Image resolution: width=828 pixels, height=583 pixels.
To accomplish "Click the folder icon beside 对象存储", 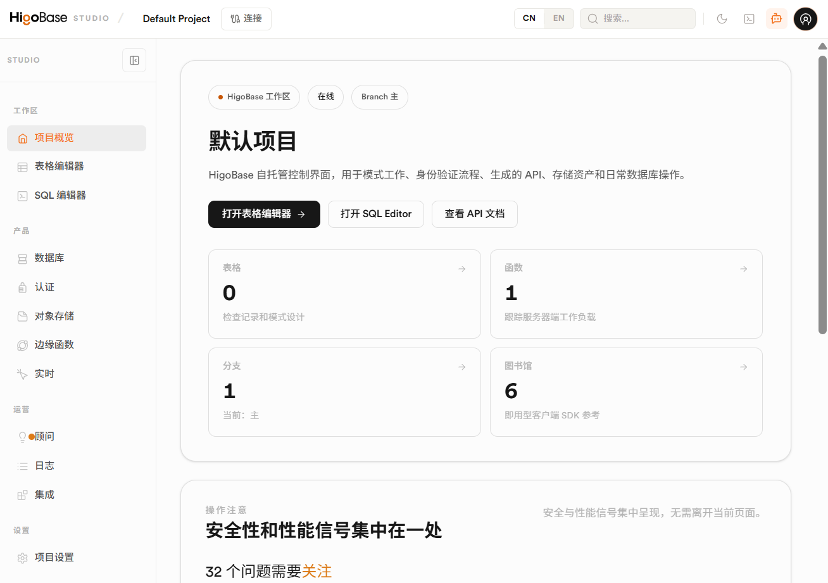I will tap(22, 317).
